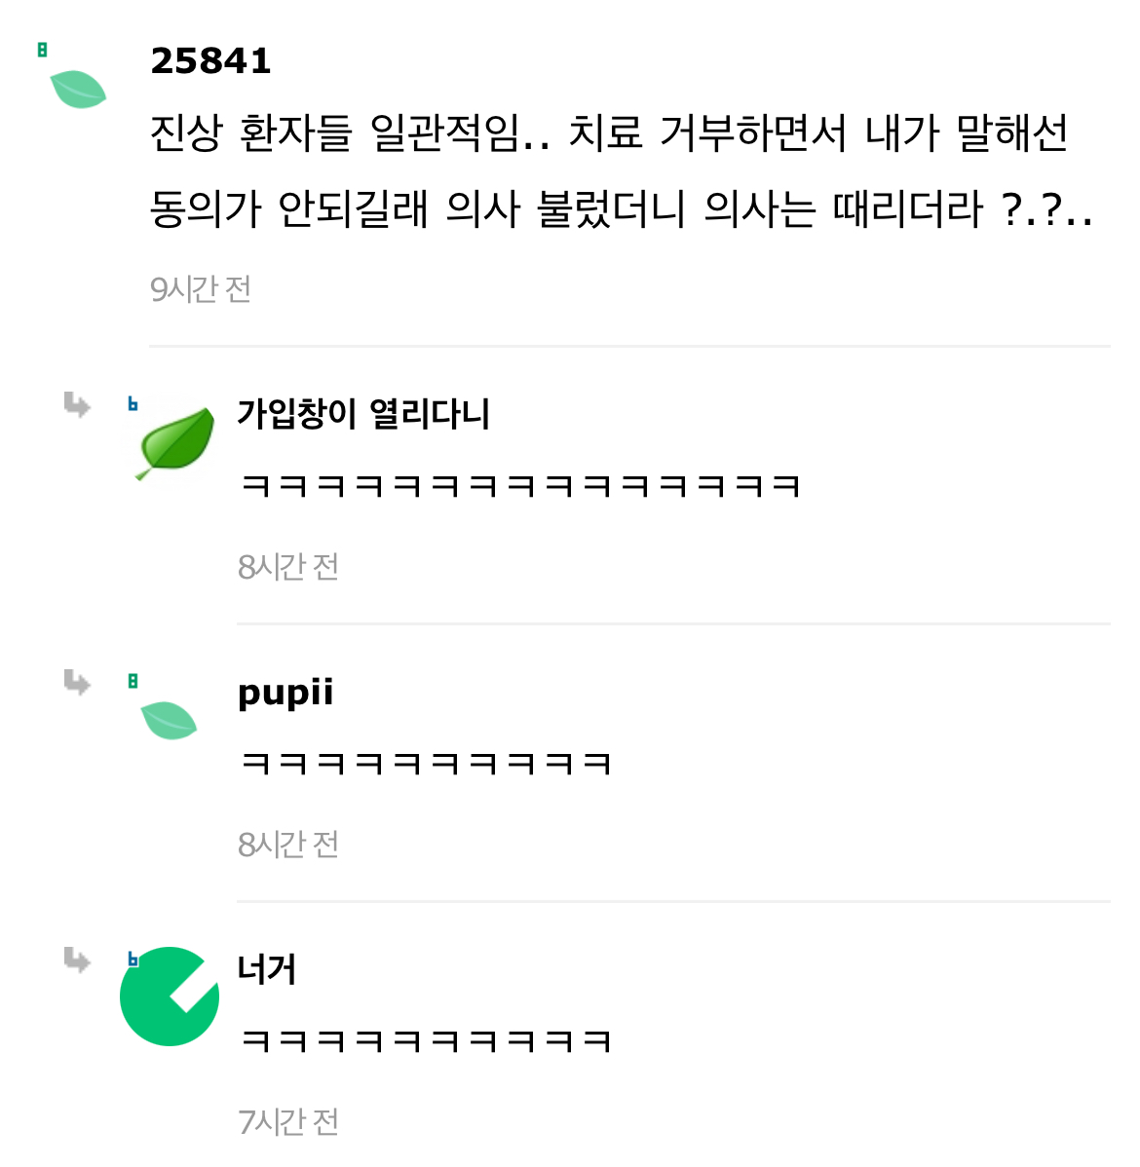The width and height of the screenshot is (1140, 1167).
Task: Click pupii's light green leaf avatar
Action: click(x=169, y=721)
